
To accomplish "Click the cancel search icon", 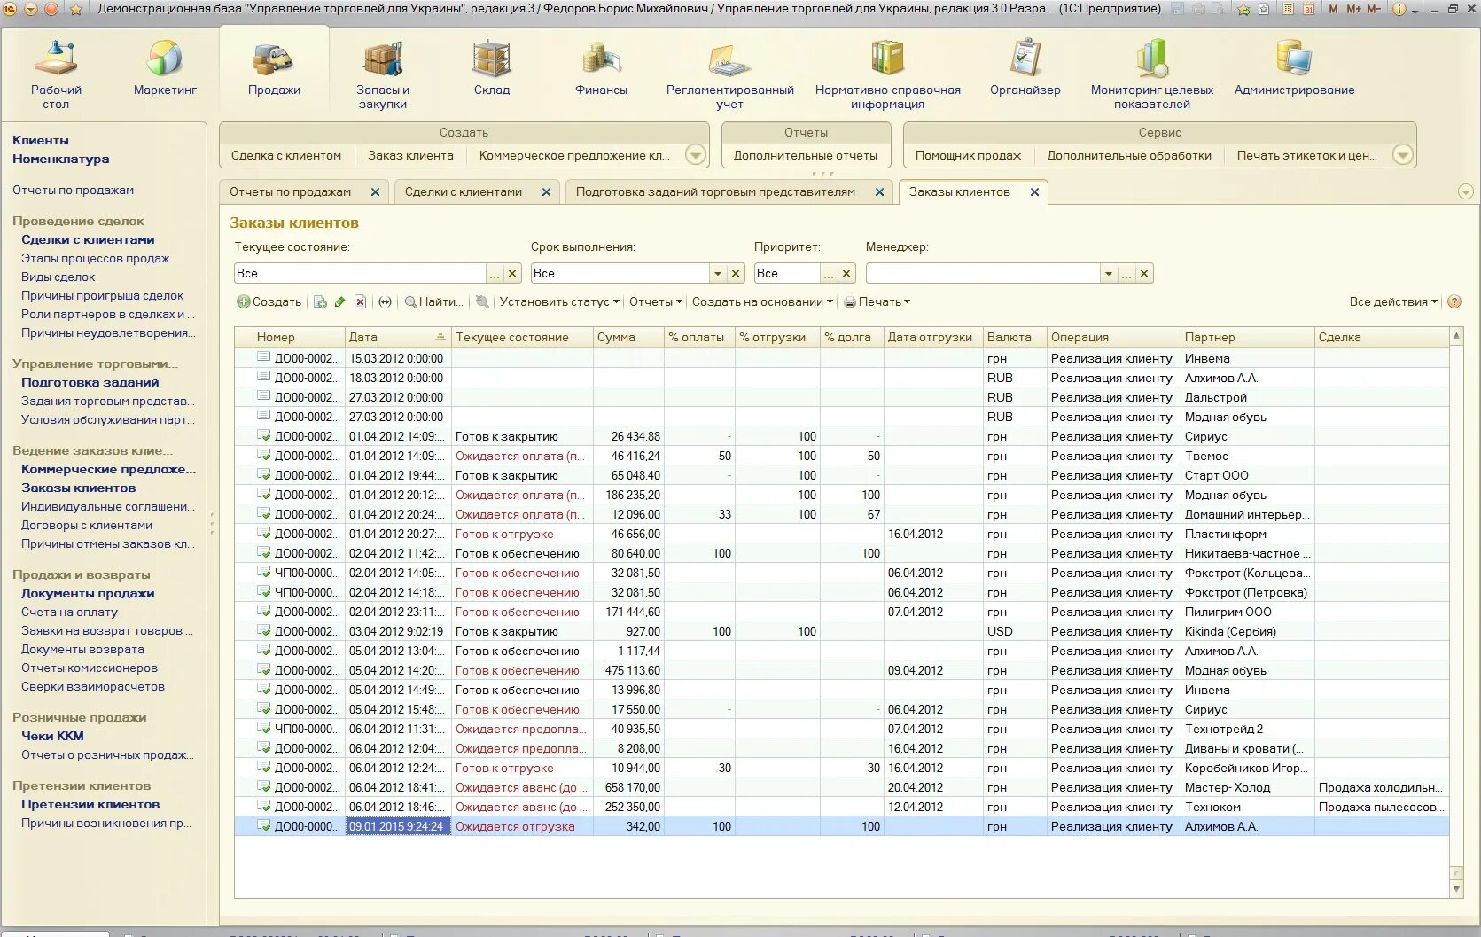I will [482, 302].
